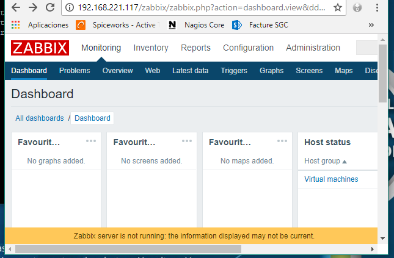This screenshot has width=394, height=258.
Task: Open the Reports menu
Action: tap(195, 48)
